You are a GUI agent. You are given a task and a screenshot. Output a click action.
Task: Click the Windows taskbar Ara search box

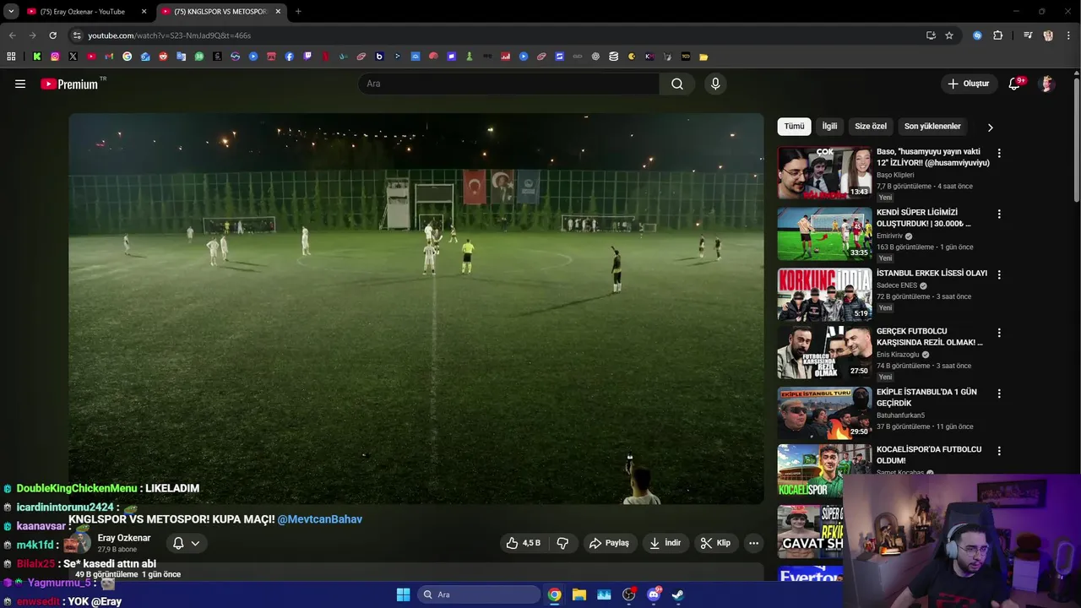(x=479, y=594)
